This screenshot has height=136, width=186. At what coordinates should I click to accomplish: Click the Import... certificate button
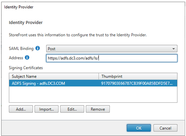click(x=47, y=109)
